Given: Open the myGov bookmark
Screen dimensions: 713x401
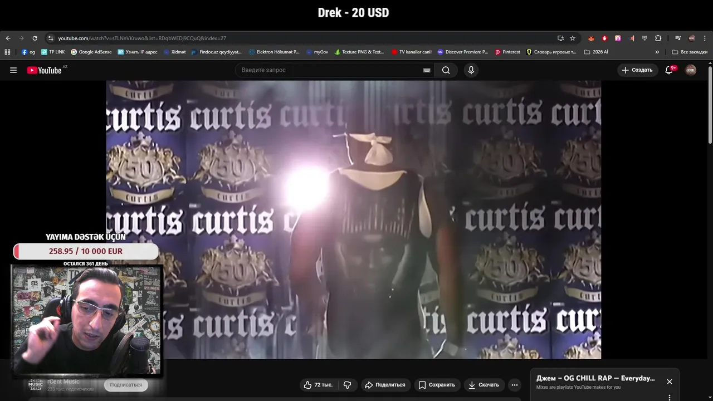Looking at the screenshot, I should coord(317,52).
